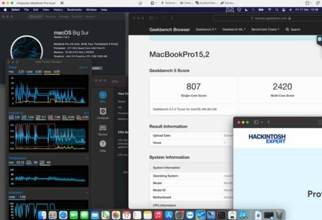Open Wi-Fi status in the menu bar
This screenshot has width=322, height=220.
(x=269, y=10)
